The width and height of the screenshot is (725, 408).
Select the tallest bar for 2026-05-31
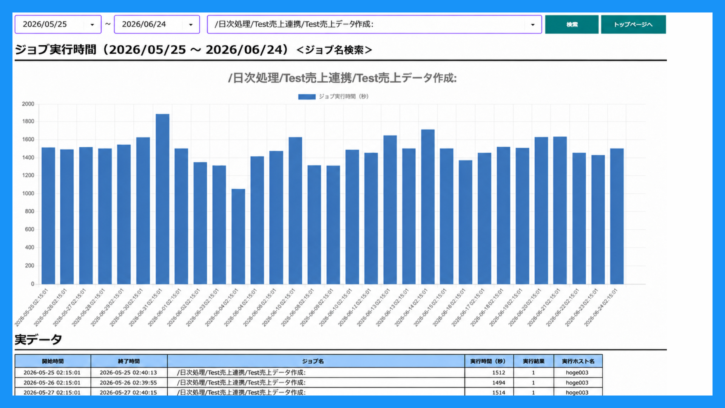[x=162, y=199]
